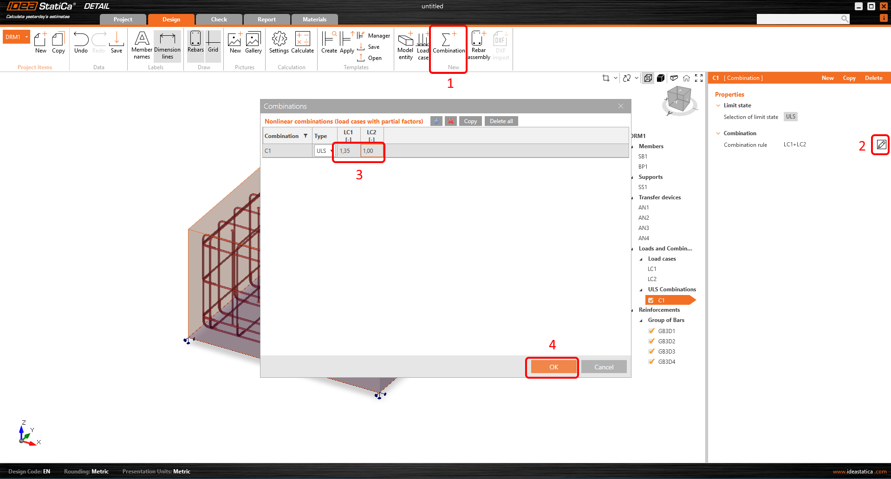Screen dimensions: 891x479
Task: Click the Load case icon in New group
Action: click(423, 44)
